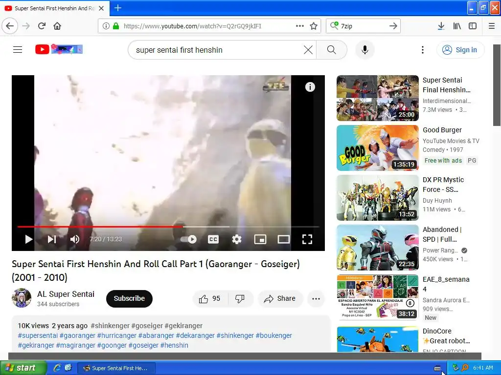Image resolution: width=501 pixels, height=375 pixels.
Task: Open the on-screen keyboard tray icon
Action: coord(437,368)
